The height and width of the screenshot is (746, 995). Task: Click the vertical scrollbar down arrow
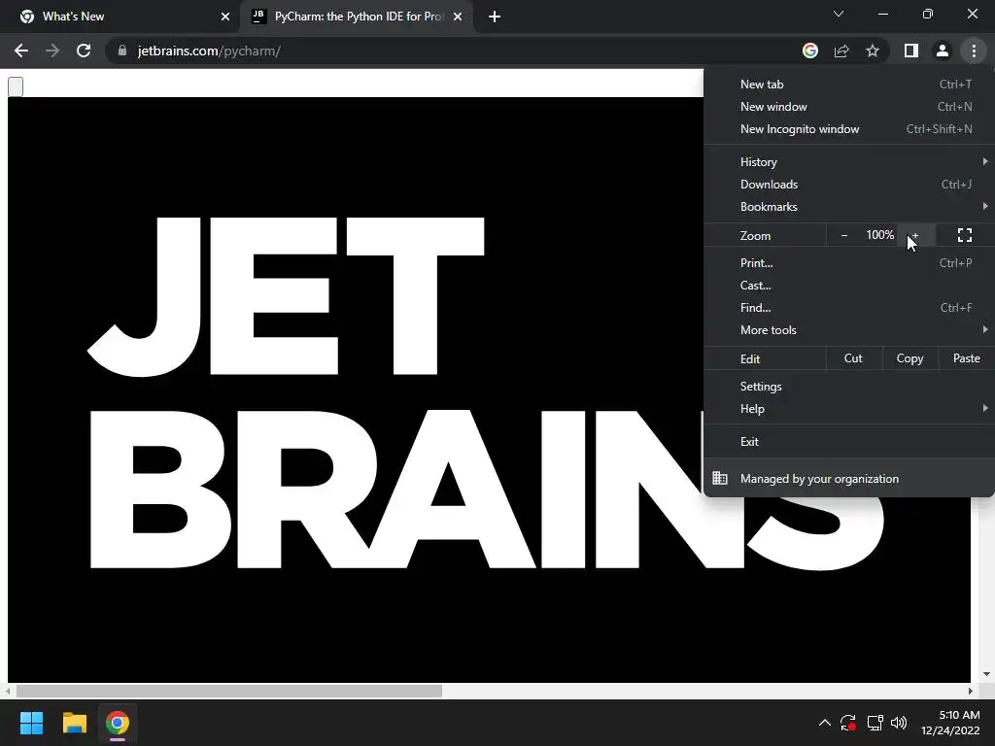[986, 674]
